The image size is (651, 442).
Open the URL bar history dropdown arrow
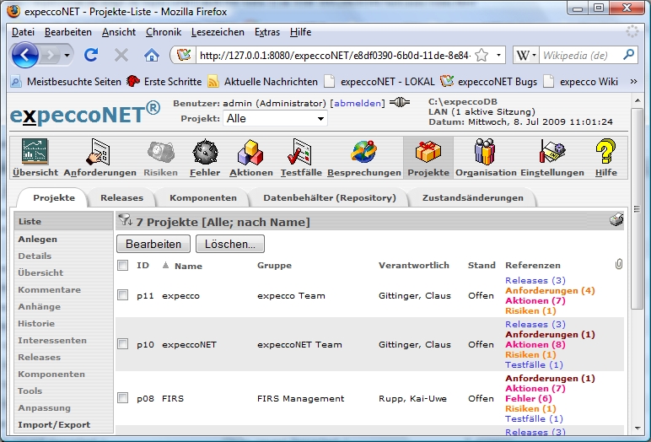[x=499, y=56]
